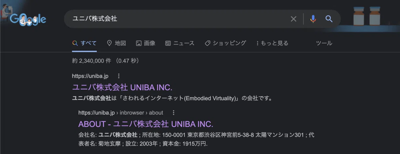Start voice search with microphone icon
Viewport: 400px width, 154px height.
pyautogui.click(x=313, y=19)
